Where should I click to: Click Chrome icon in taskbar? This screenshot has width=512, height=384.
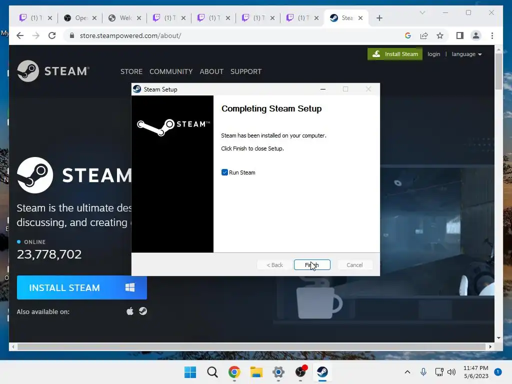click(x=234, y=372)
